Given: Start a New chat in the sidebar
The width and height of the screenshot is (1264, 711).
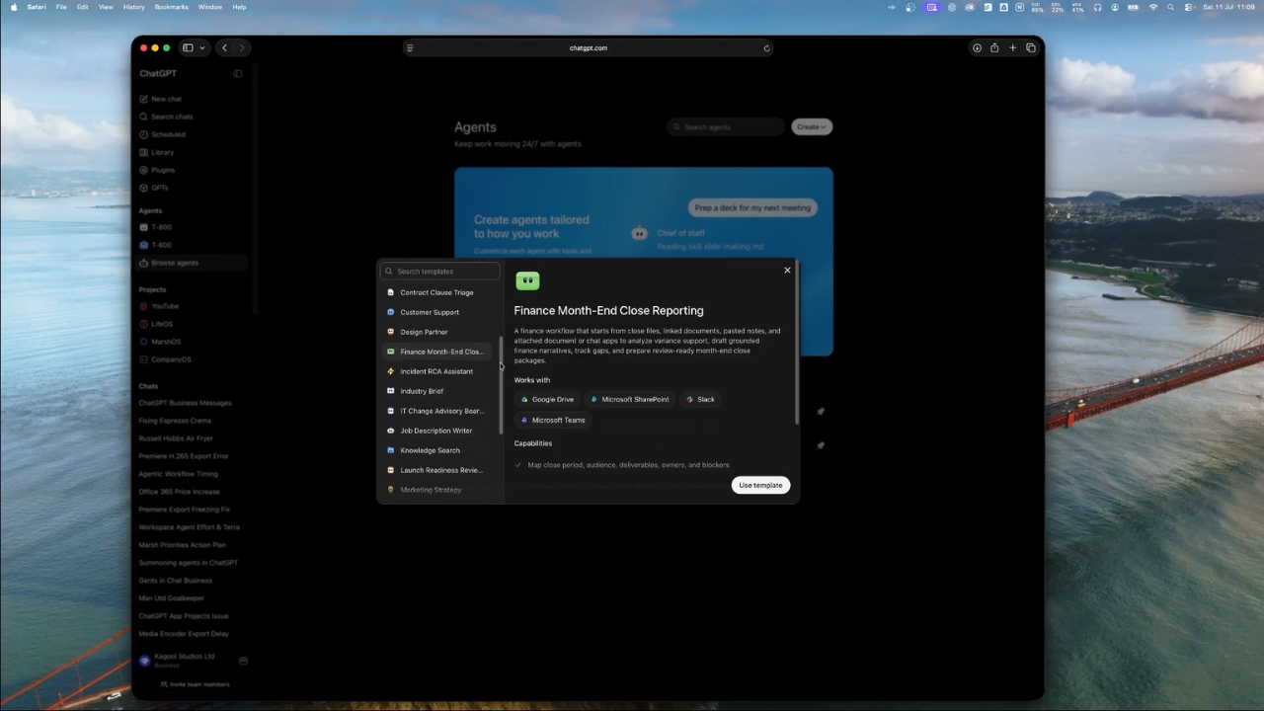Looking at the screenshot, I should click(166, 99).
